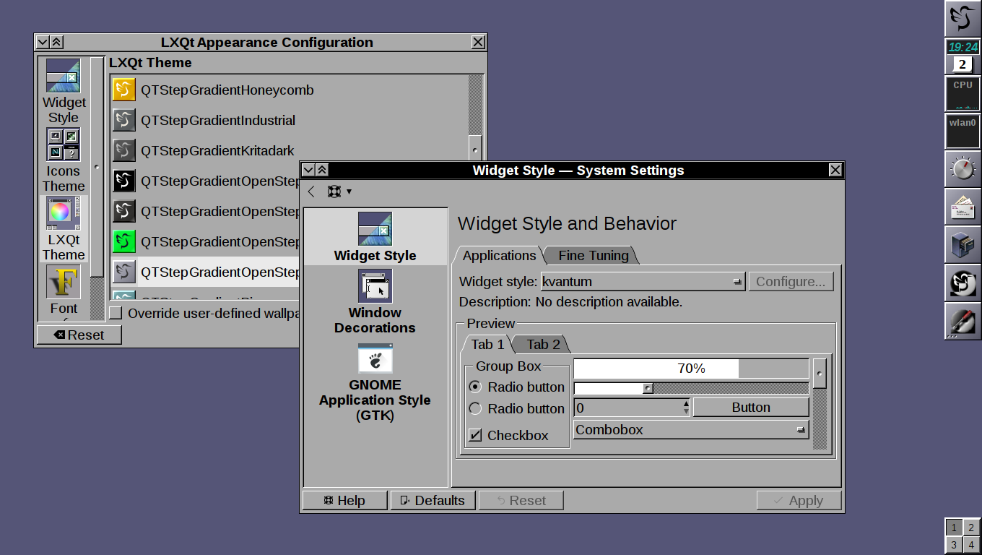
Task: Click the 19:24 clock dock applet
Action: (x=963, y=47)
